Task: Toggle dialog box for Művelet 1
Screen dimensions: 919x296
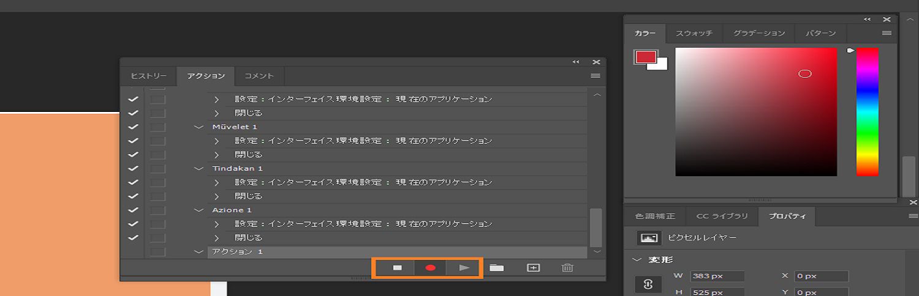Action: pyautogui.click(x=158, y=127)
